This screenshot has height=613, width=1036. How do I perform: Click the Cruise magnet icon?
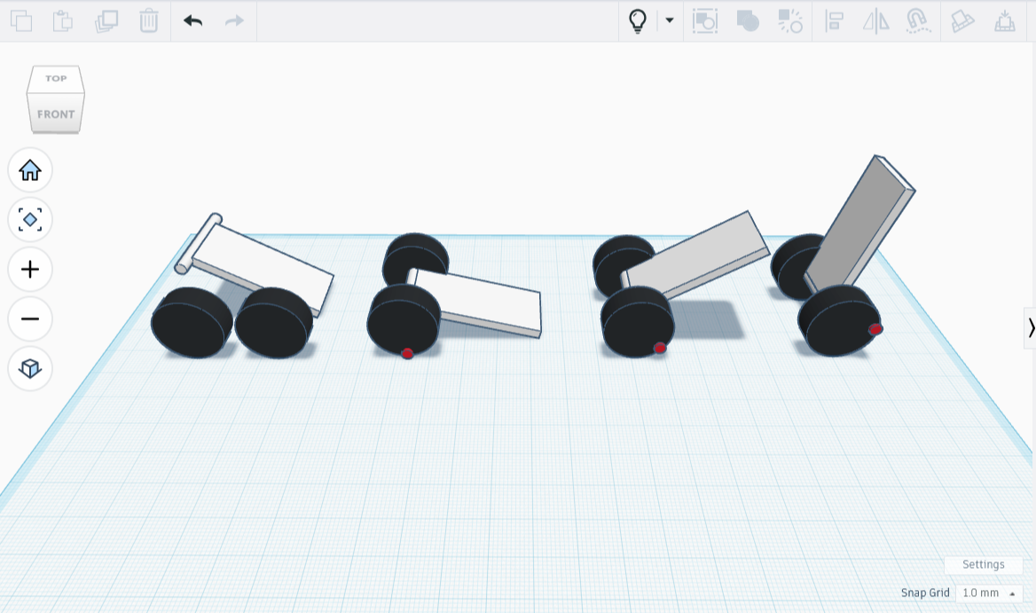pyautogui.click(x=918, y=20)
